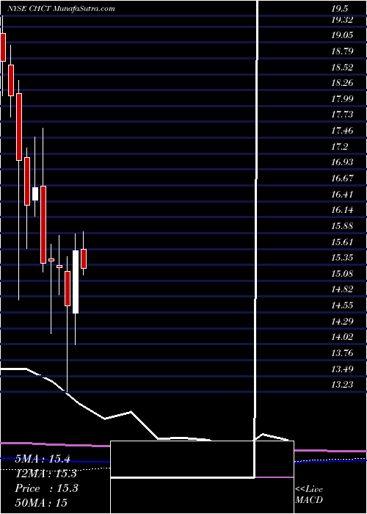Click the 16.93 price axis label
This screenshot has height=514, width=367.
pyautogui.click(x=342, y=162)
